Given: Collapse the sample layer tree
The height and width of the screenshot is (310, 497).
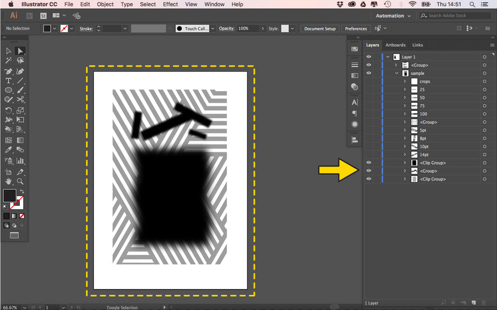Looking at the screenshot, I should [x=396, y=73].
